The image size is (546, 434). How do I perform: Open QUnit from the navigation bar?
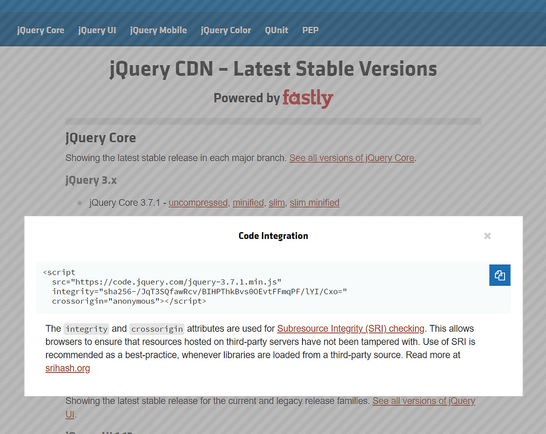276,30
